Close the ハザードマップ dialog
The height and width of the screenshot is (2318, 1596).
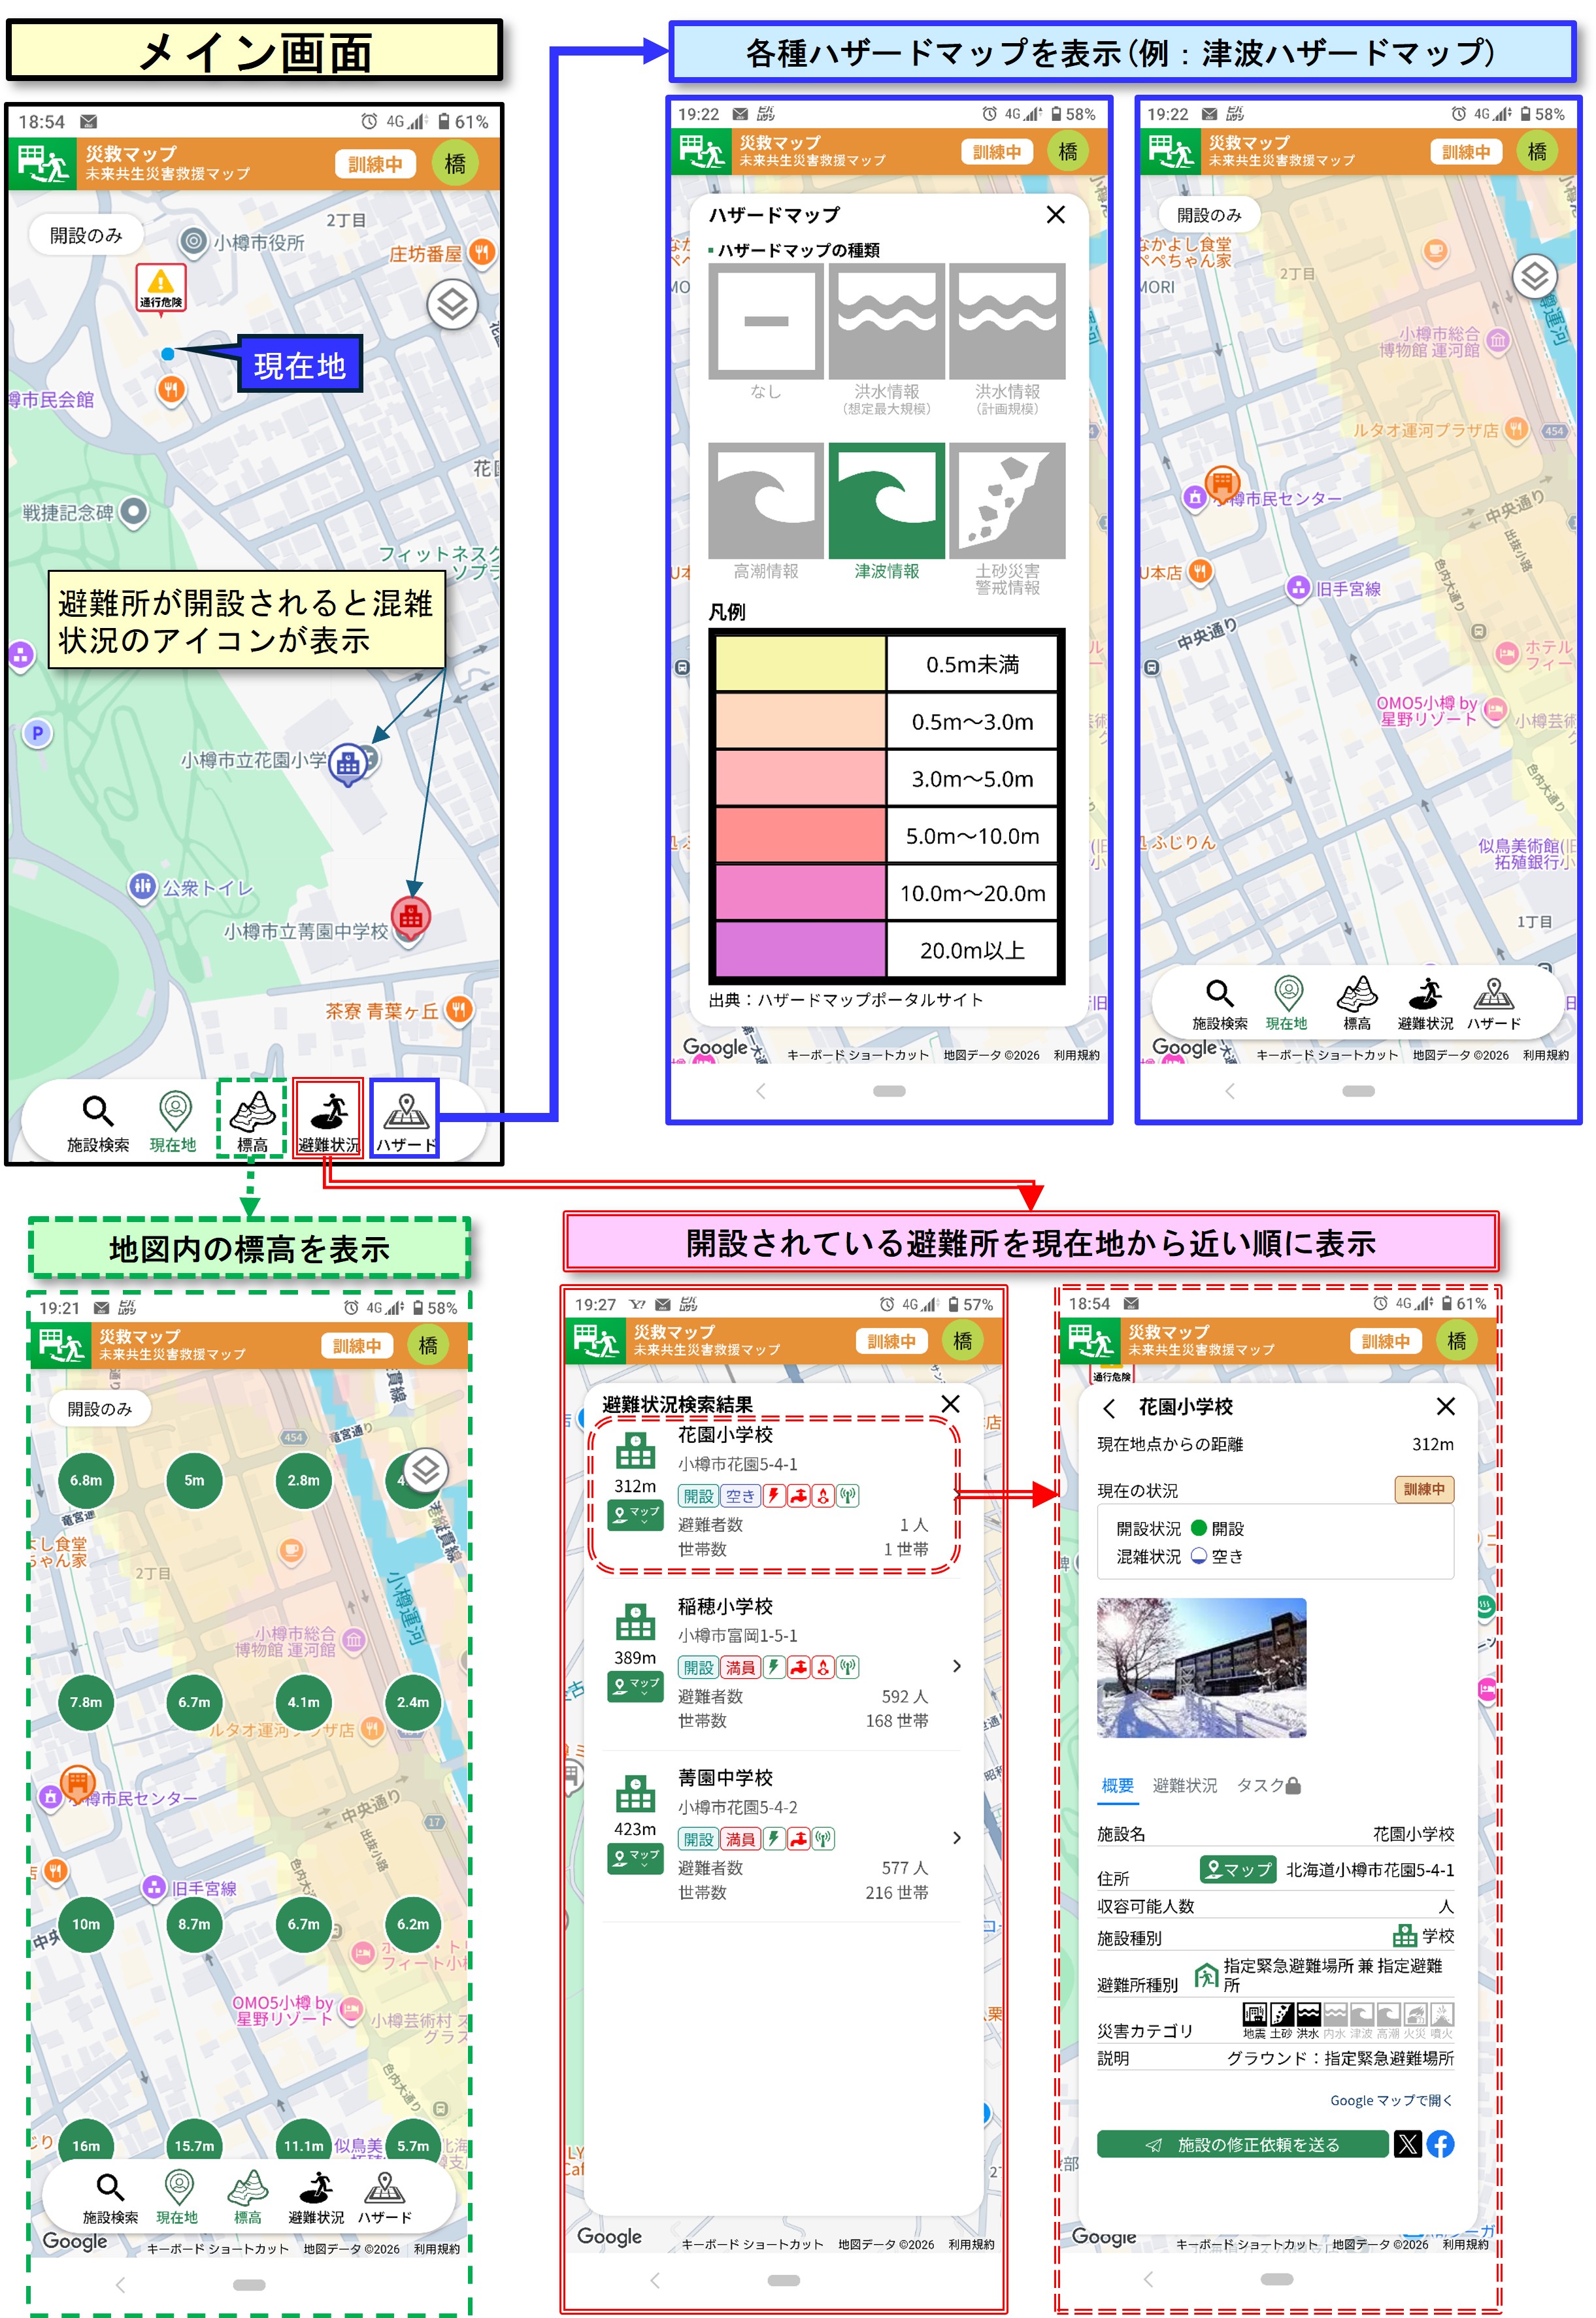coord(1055,214)
